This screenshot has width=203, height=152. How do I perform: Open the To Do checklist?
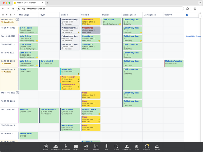pyautogui.click(x=137, y=147)
